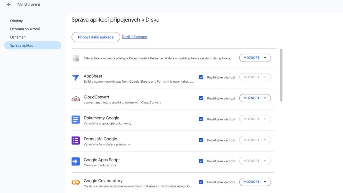Click the 'Vytvářejte a upravujte dokumenty' description
The width and height of the screenshot is (343, 193).
(107, 123)
